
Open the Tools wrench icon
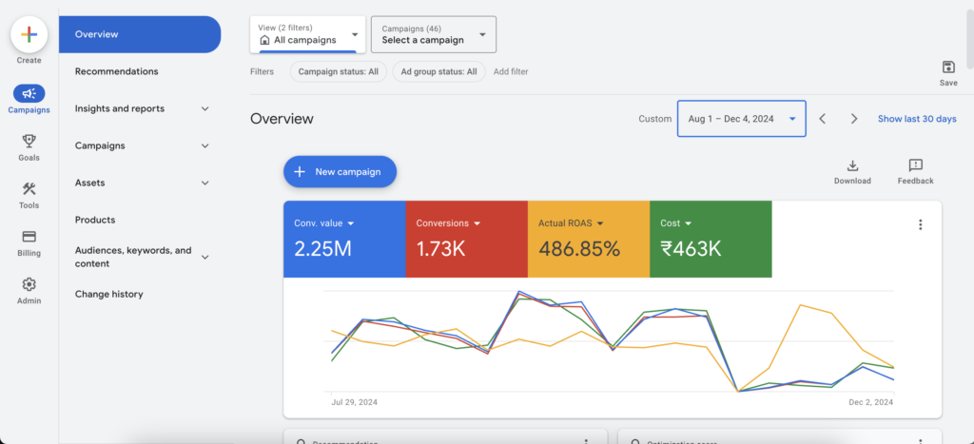click(29, 188)
